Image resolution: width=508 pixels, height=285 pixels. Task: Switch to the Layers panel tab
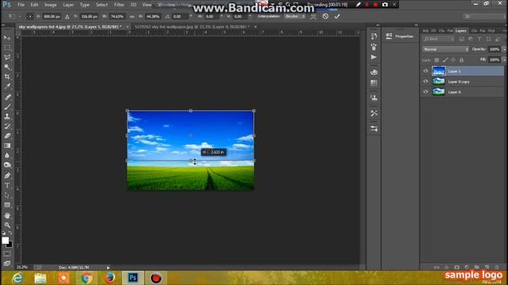point(460,31)
